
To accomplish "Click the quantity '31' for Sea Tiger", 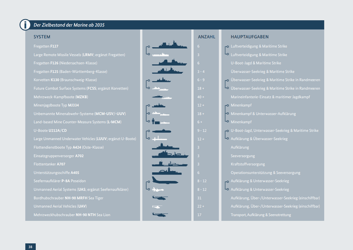I will click(x=199, y=198).
